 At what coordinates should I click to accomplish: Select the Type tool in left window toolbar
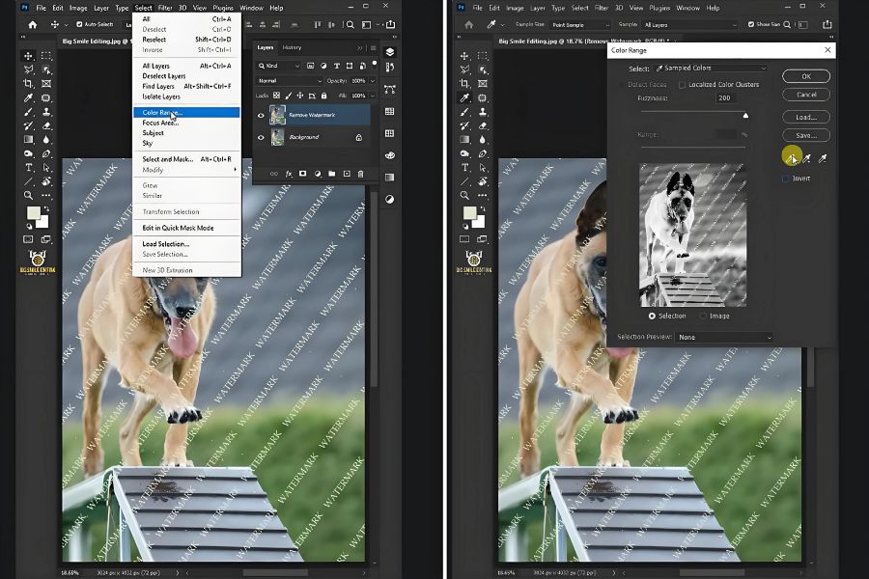click(28, 167)
